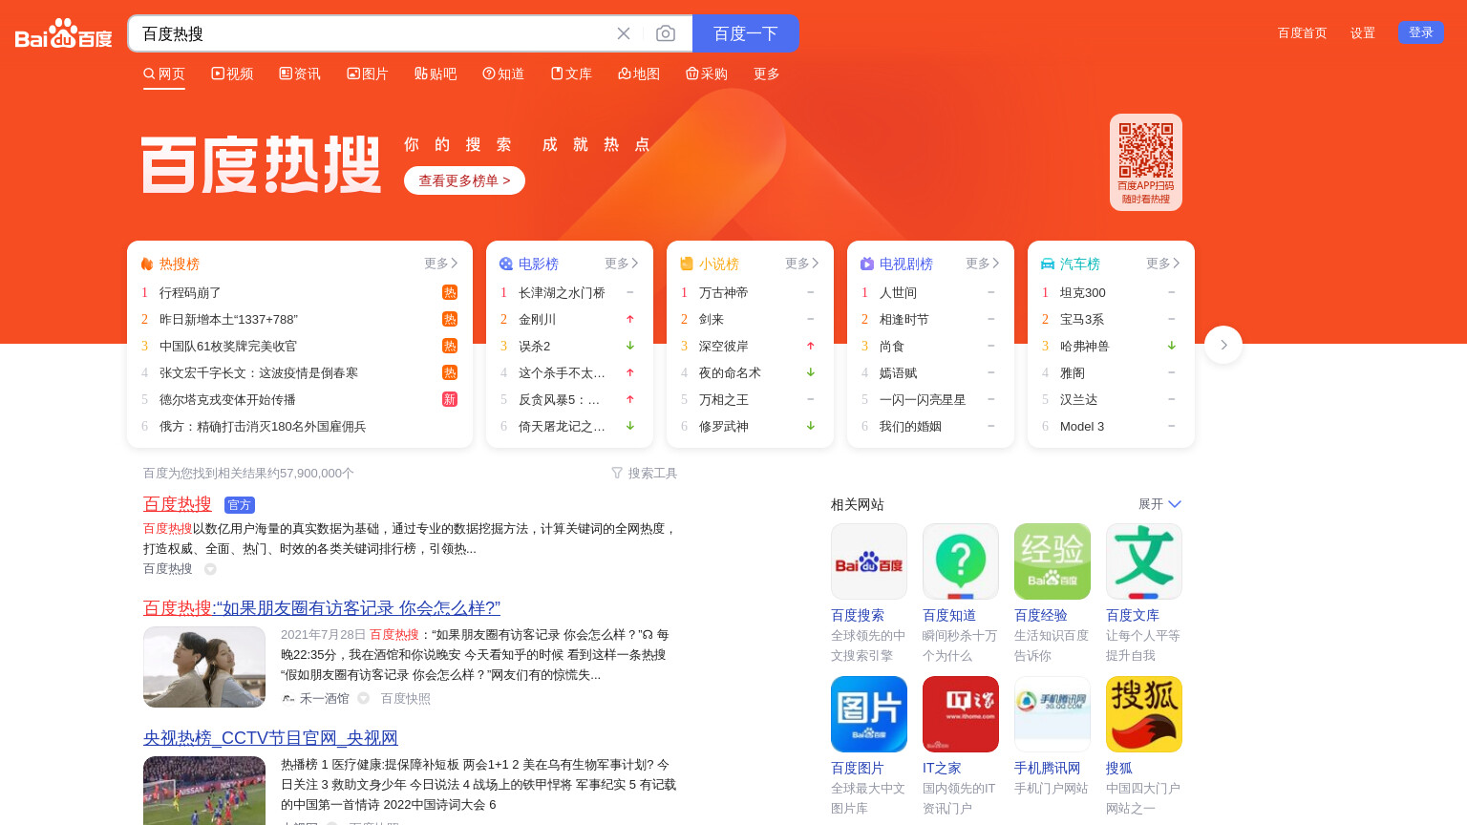Screen dimensions: 1467x825
Task: Open the 贴吧 tab
Action: tap(436, 74)
